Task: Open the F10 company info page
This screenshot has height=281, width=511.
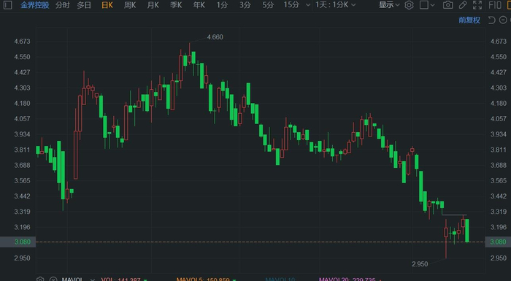Action: tap(495, 5)
